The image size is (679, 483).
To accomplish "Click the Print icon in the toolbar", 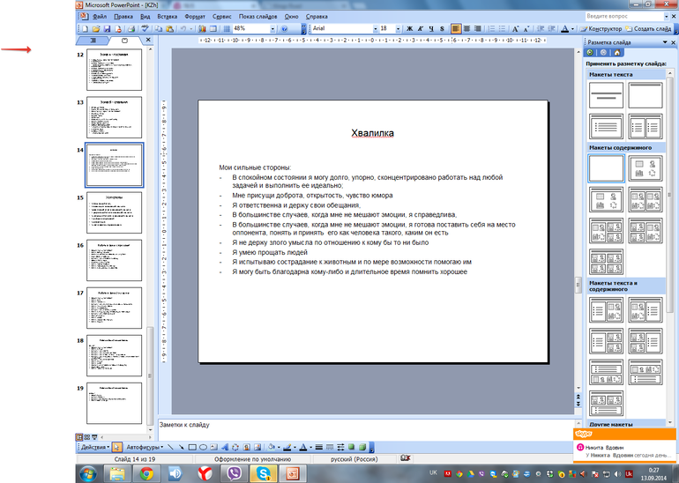I will tap(131, 28).
